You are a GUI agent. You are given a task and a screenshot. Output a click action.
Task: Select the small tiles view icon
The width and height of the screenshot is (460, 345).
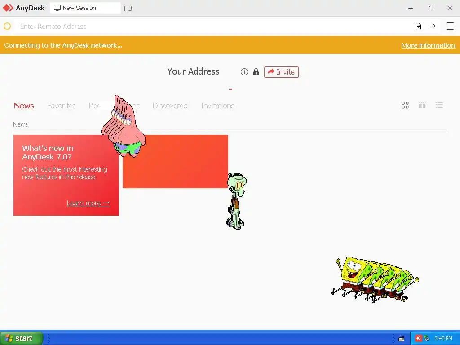[x=422, y=105]
